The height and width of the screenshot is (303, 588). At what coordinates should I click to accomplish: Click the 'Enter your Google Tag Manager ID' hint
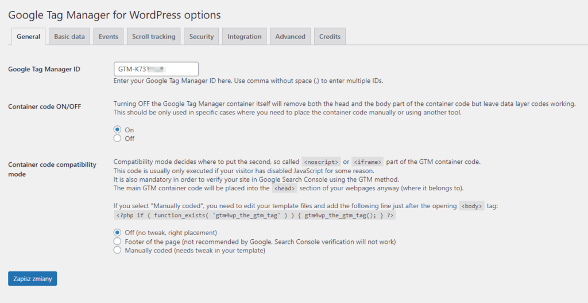(x=248, y=80)
